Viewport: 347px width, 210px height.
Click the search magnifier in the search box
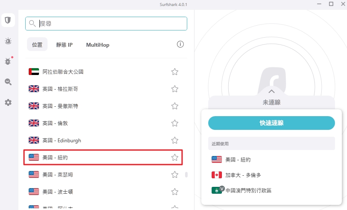point(32,24)
